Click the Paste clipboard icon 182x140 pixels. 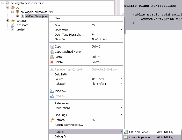pyautogui.click(x=52, y=57)
